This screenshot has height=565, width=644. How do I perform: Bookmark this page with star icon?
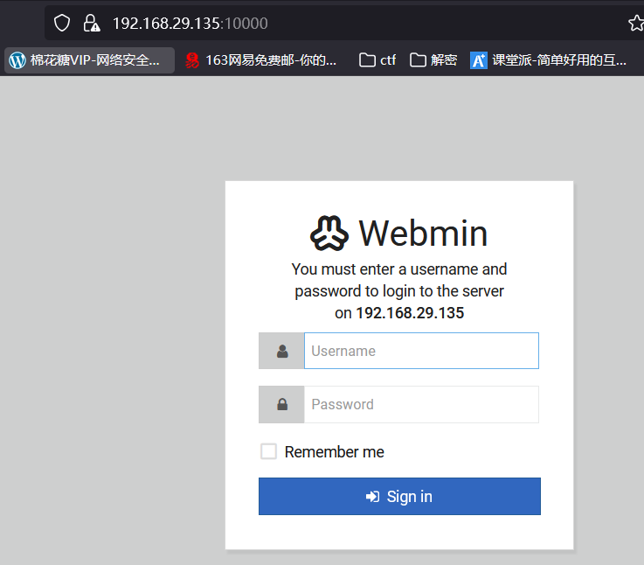click(x=636, y=23)
